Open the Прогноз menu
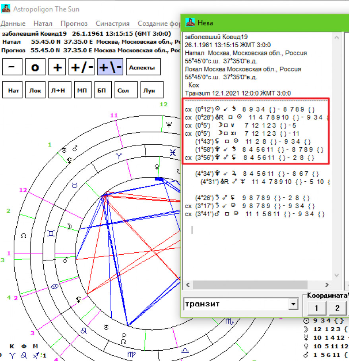The image size is (349, 361). [74, 23]
